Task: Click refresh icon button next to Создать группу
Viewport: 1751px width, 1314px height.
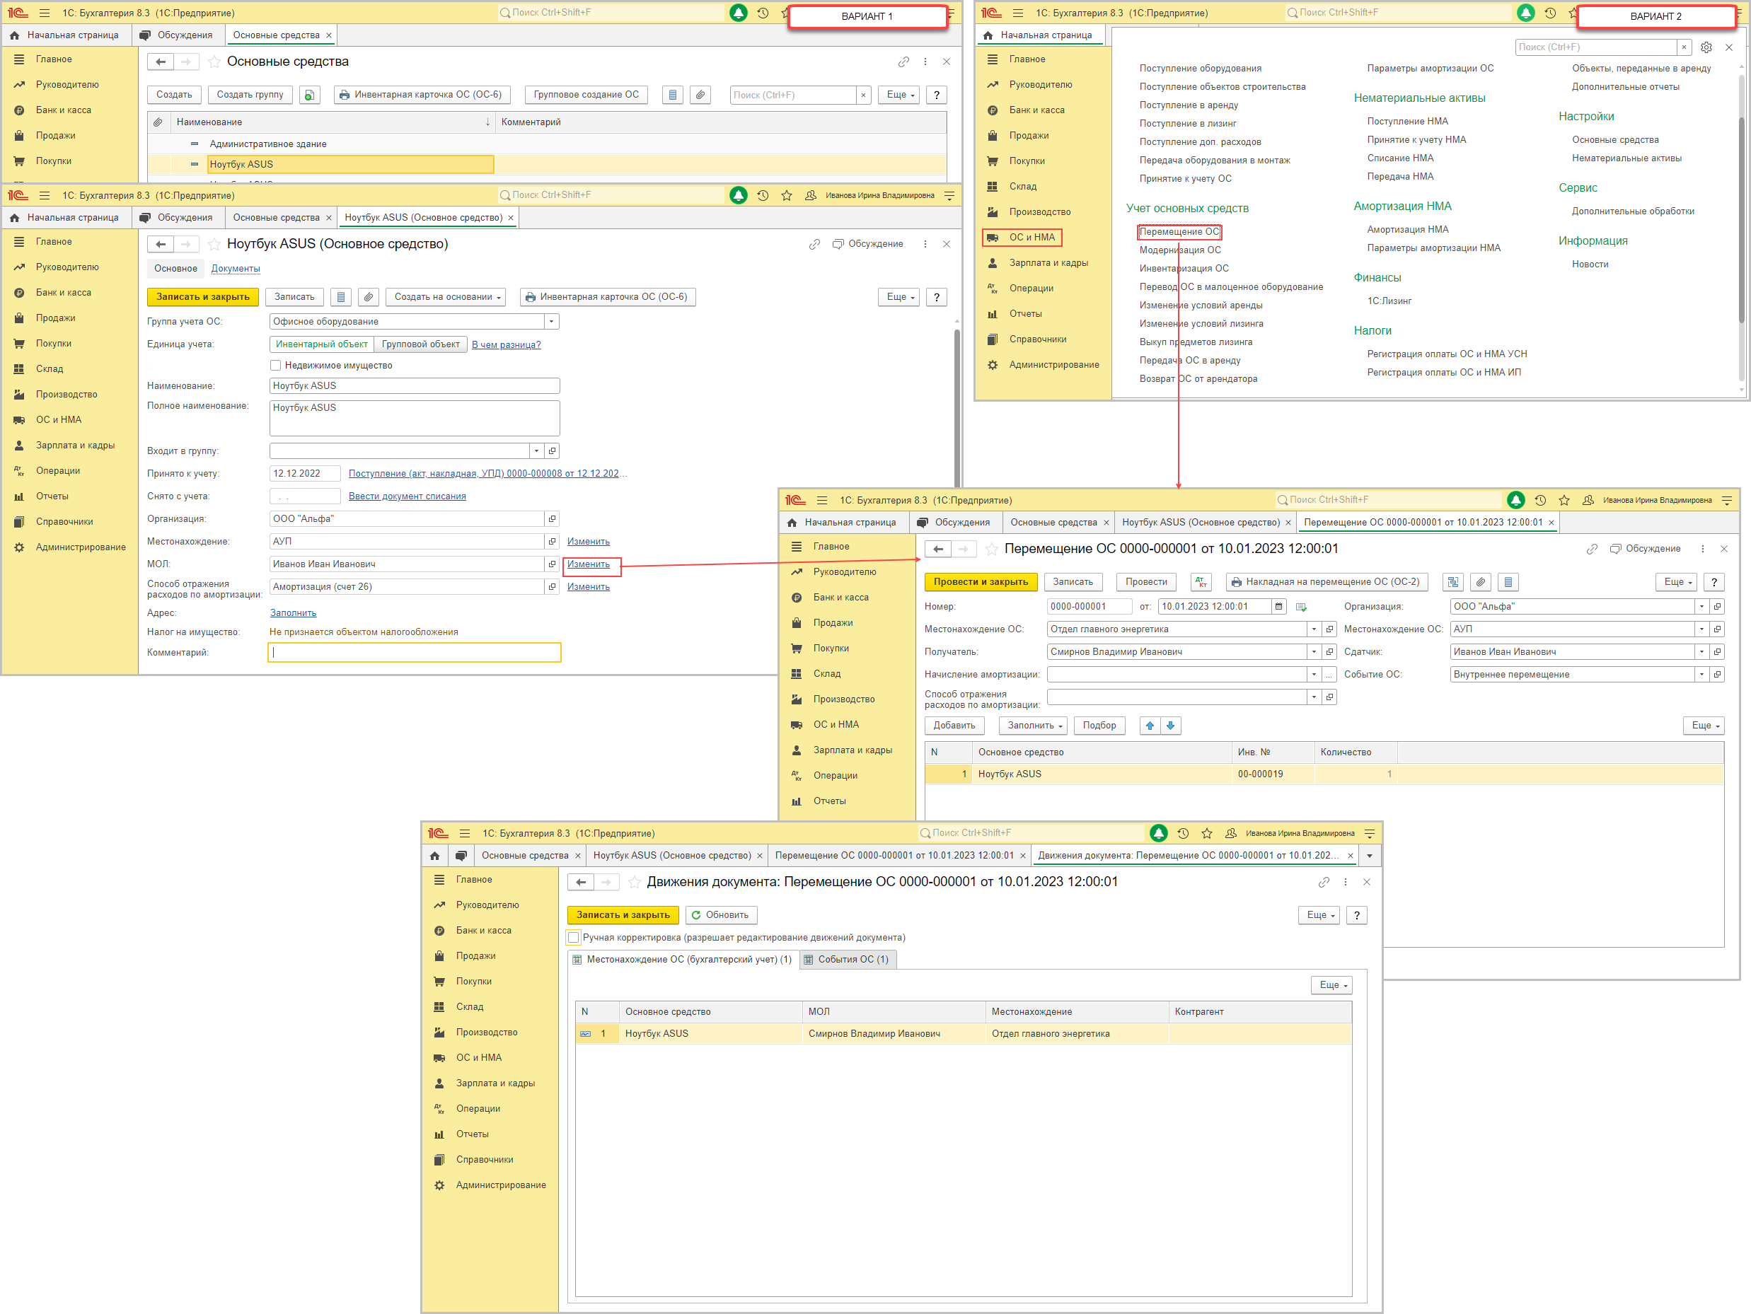Action: pyautogui.click(x=309, y=95)
